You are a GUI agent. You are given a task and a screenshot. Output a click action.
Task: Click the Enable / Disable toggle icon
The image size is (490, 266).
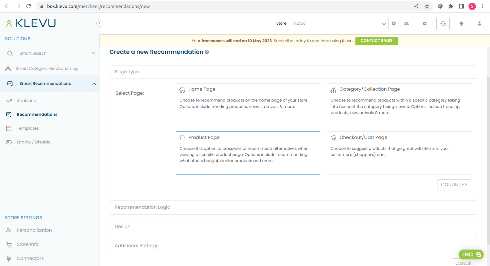click(x=9, y=142)
